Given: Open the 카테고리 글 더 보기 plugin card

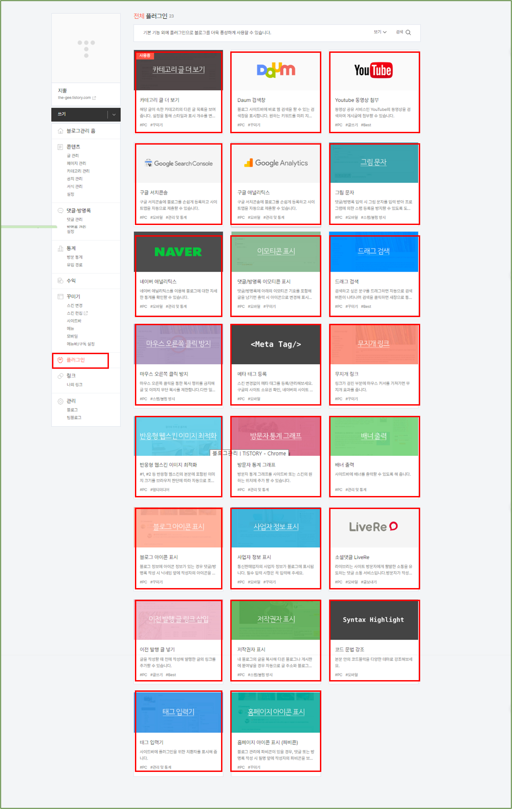Looking at the screenshot, I should tap(179, 92).
